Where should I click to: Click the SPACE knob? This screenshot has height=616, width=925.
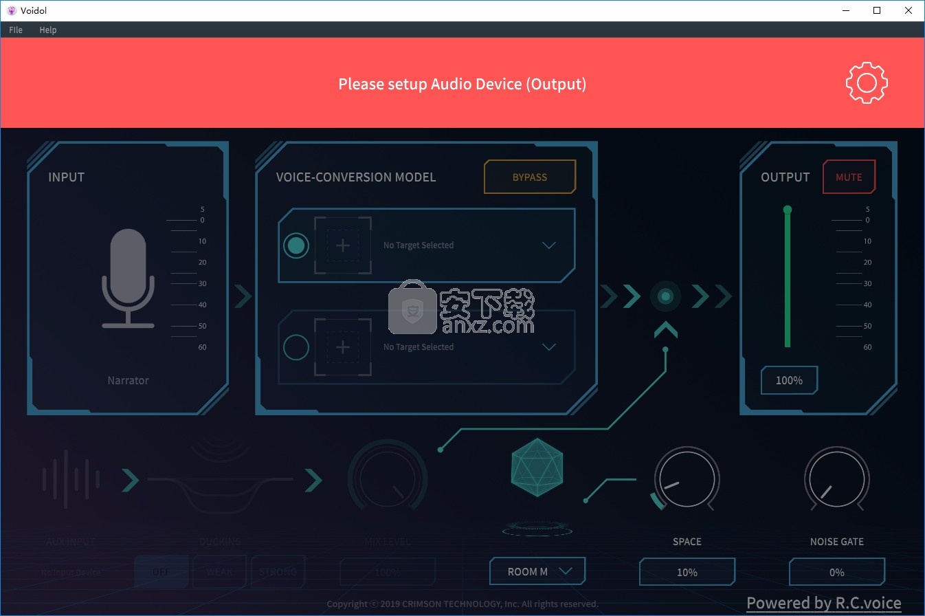click(687, 478)
